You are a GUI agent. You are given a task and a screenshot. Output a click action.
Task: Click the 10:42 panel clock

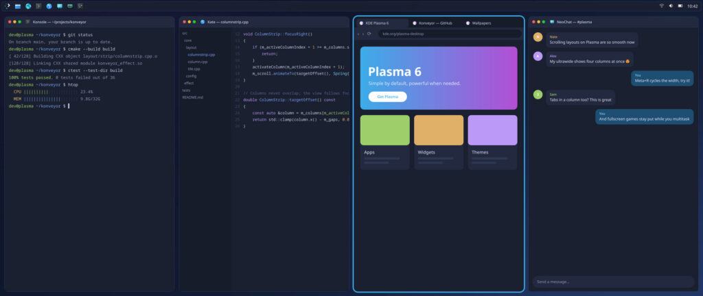coord(692,6)
